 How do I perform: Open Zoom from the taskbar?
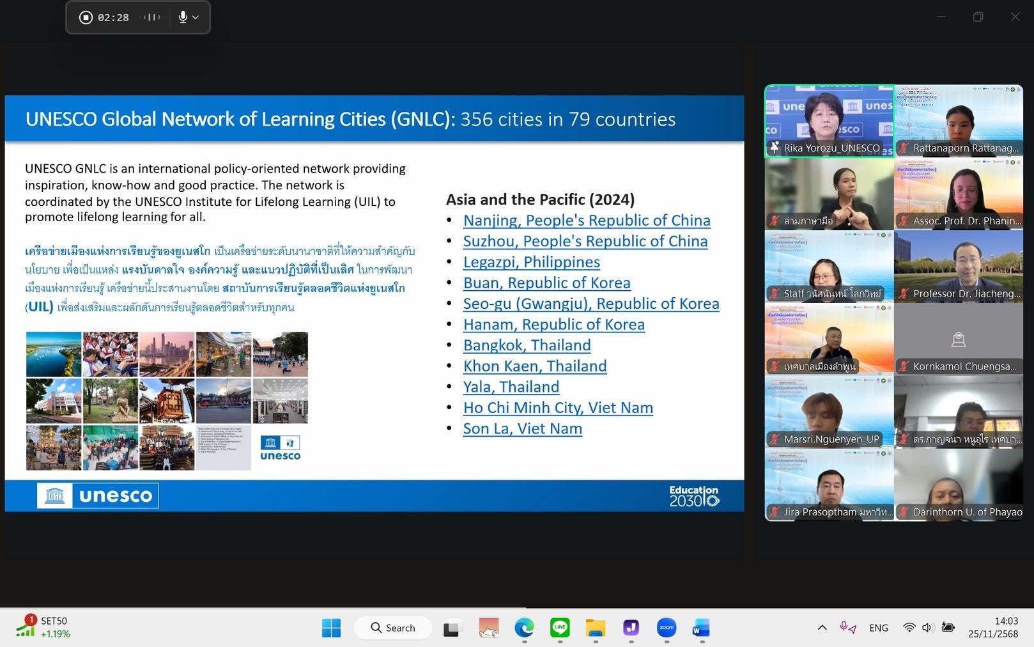click(666, 628)
